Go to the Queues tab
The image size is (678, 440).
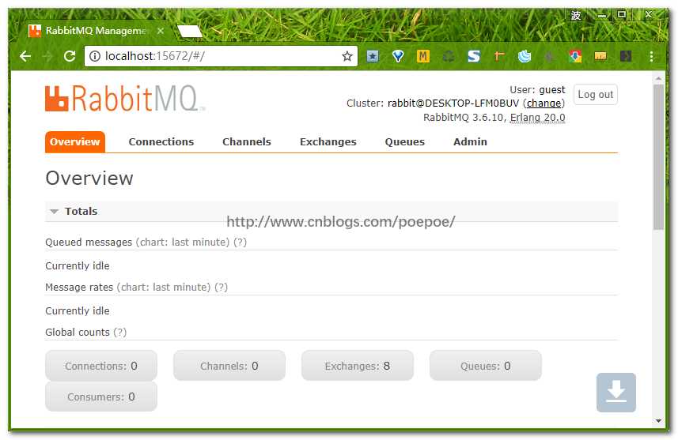click(405, 141)
